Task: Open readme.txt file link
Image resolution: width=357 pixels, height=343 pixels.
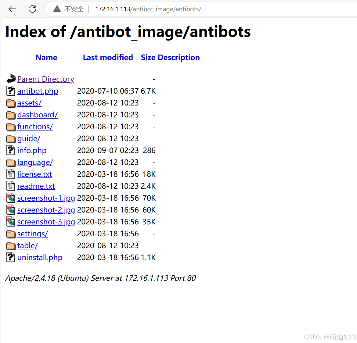Action: [x=36, y=186]
